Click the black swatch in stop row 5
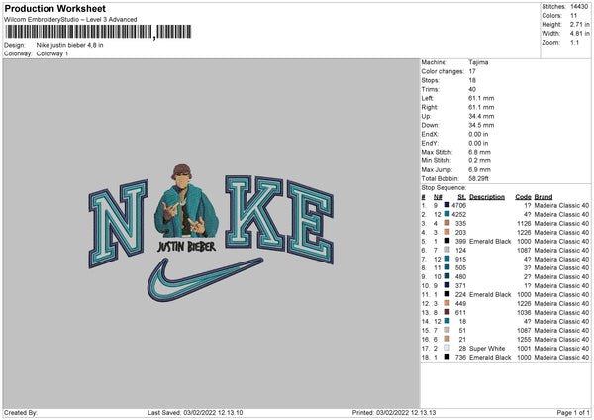 coord(446,241)
